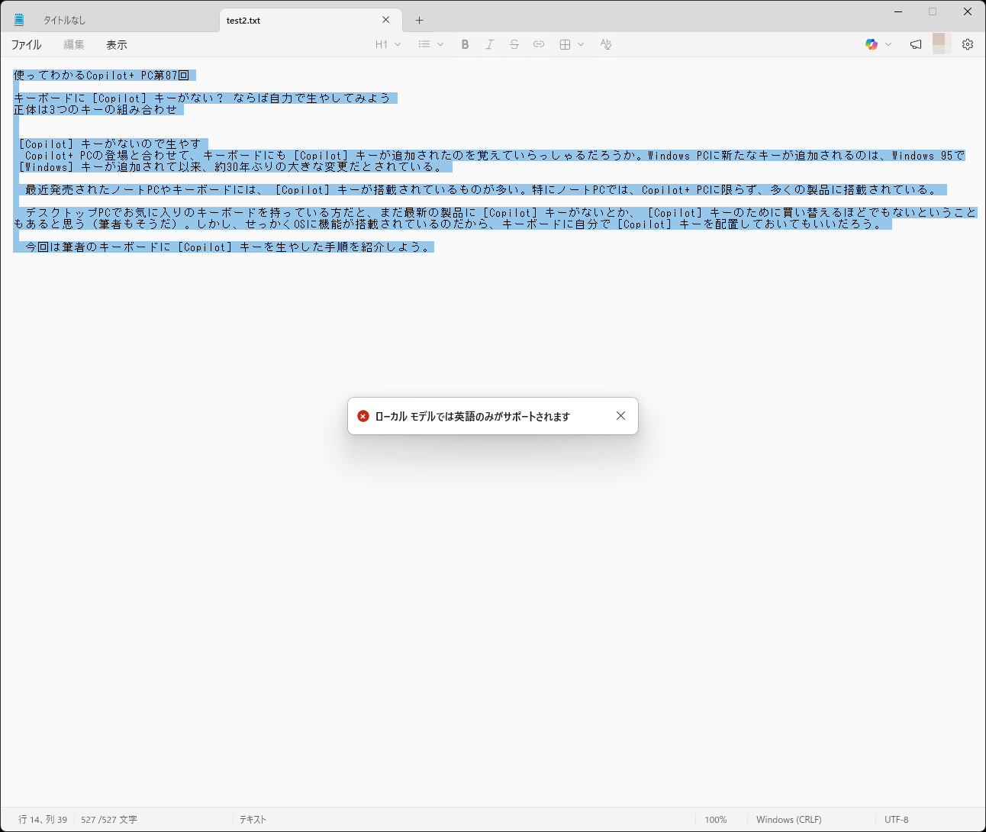Add a new tab with the plus button
The height and width of the screenshot is (832, 986).
click(x=419, y=21)
